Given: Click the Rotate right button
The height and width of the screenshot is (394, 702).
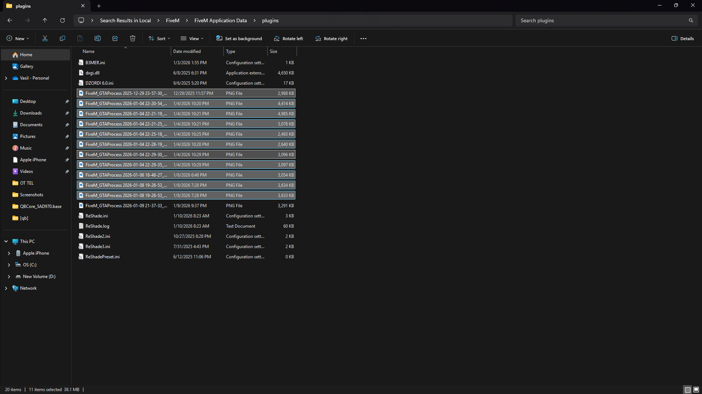Looking at the screenshot, I should click(x=331, y=38).
